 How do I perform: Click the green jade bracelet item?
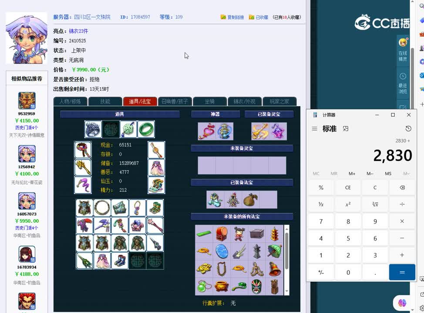pyautogui.click(x=146, y=130)
